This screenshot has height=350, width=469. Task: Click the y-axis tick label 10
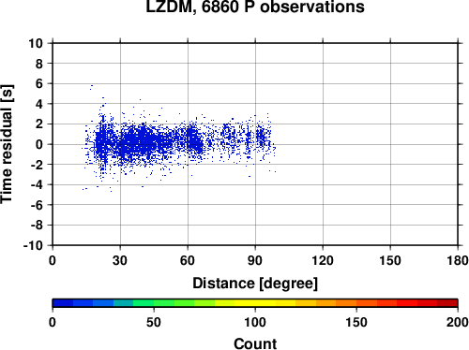tap(36, 43)
